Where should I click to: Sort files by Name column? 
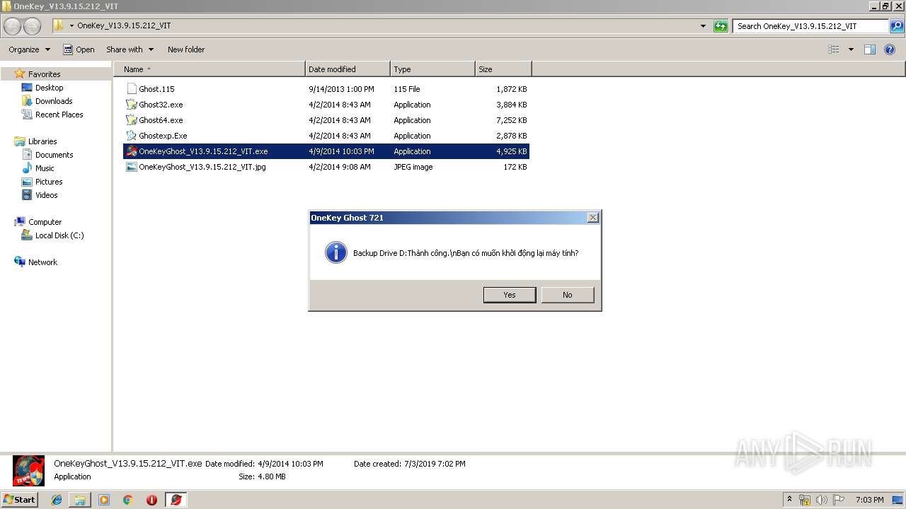click(210, 69)
